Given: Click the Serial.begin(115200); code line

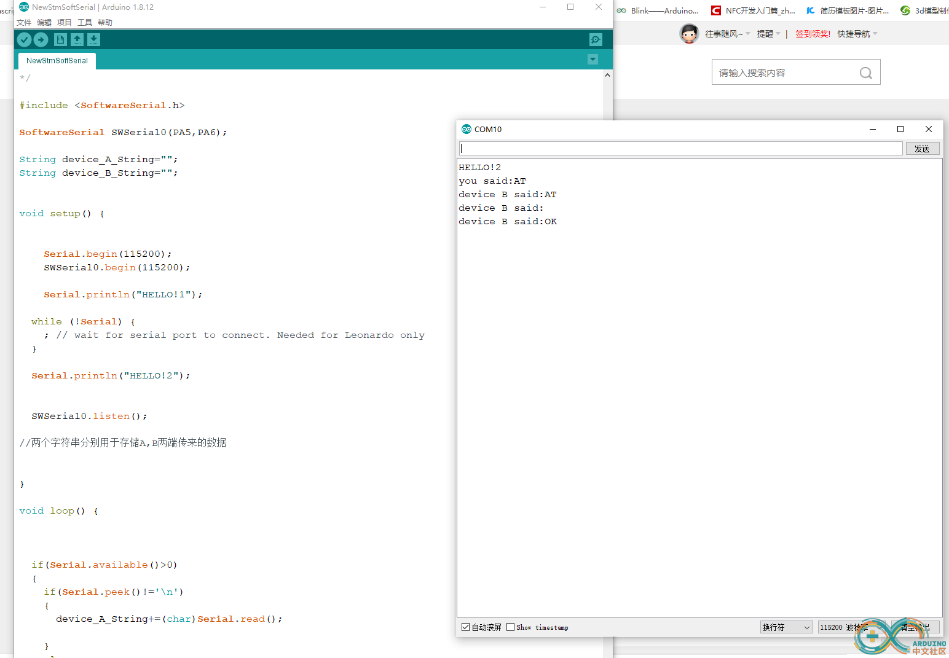Looking at the screenshot, I should 108,254.
